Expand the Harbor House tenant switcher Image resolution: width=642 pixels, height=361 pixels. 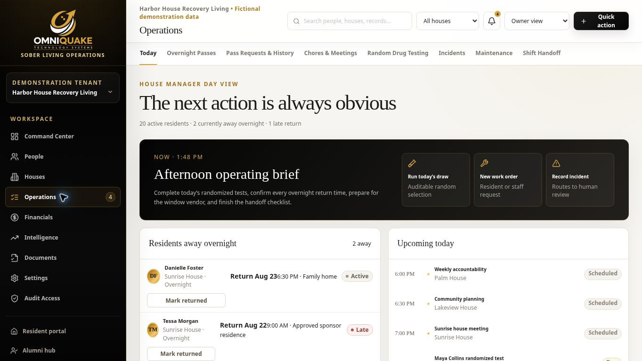tap(63, 88)
